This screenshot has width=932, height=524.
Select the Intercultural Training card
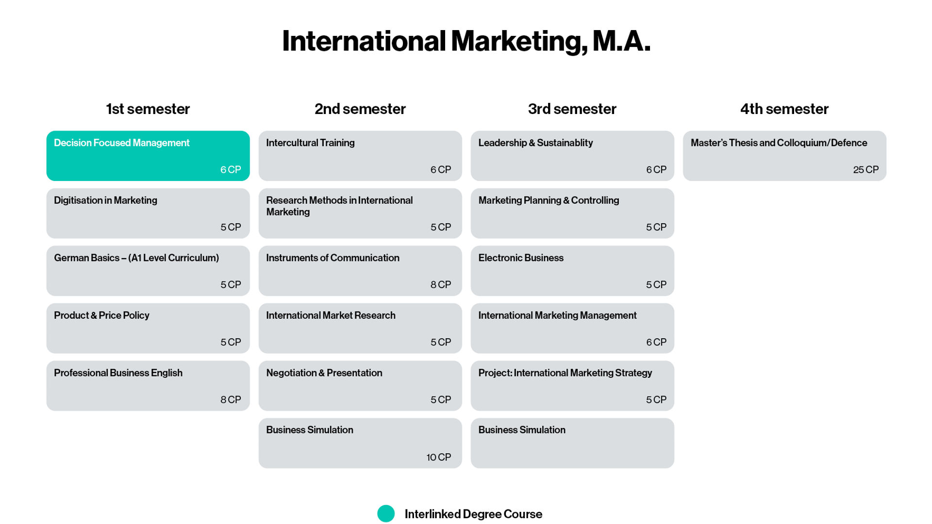tap(360, 156)
